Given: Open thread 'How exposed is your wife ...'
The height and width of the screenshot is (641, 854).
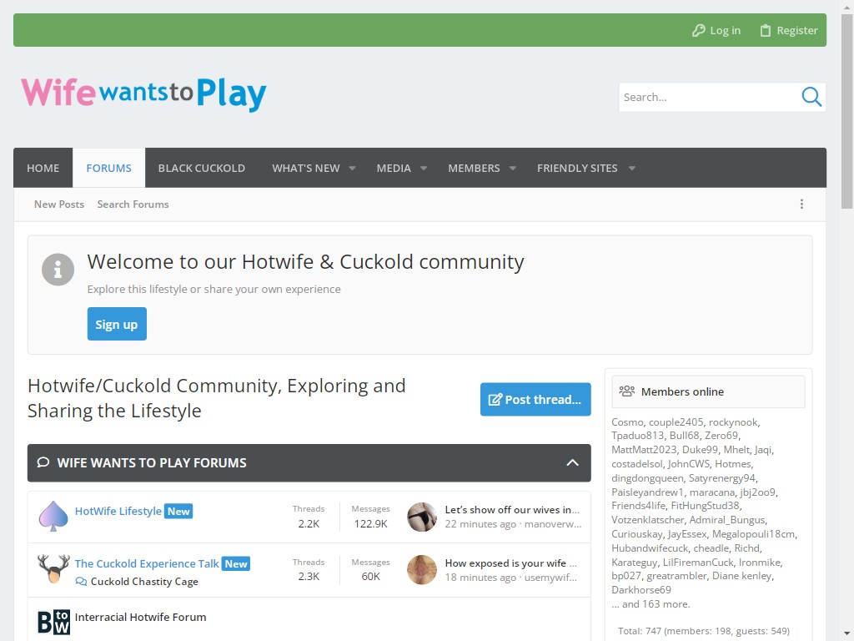Looking at the screenshot, I should [511, 563].
